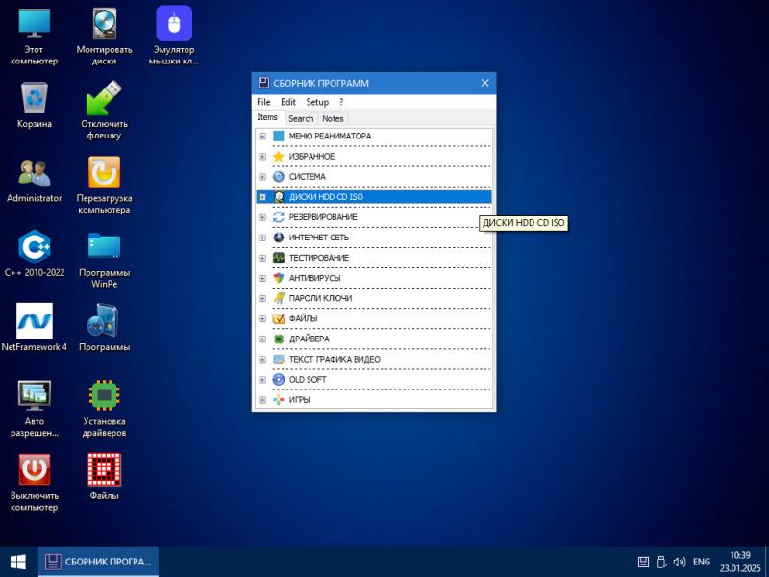Viewport: 769px width, 577px height.
Task: Open the File menu
Action: click(x=263, y=102)
